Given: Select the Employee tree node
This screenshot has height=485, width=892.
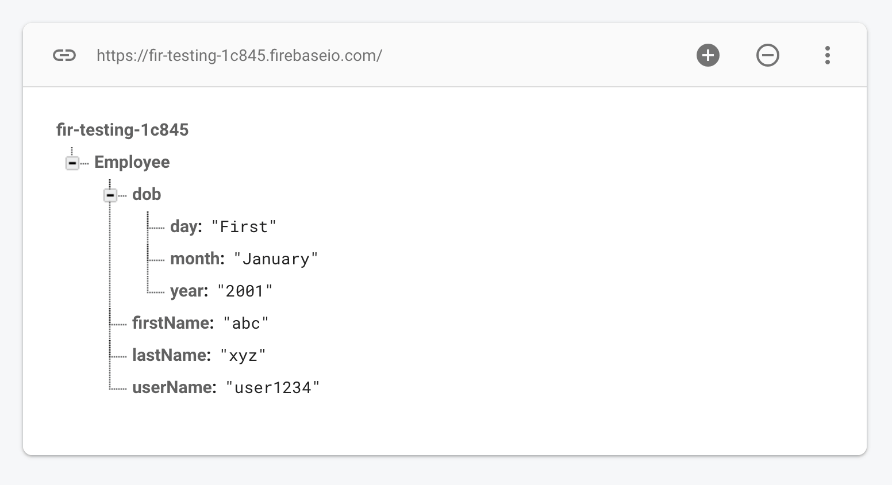Looking at the screenshot, I should click(x=132, y=162).
